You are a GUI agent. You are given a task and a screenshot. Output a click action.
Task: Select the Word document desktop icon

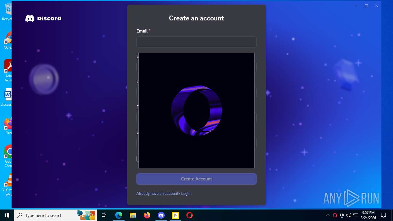pos(6,98)
